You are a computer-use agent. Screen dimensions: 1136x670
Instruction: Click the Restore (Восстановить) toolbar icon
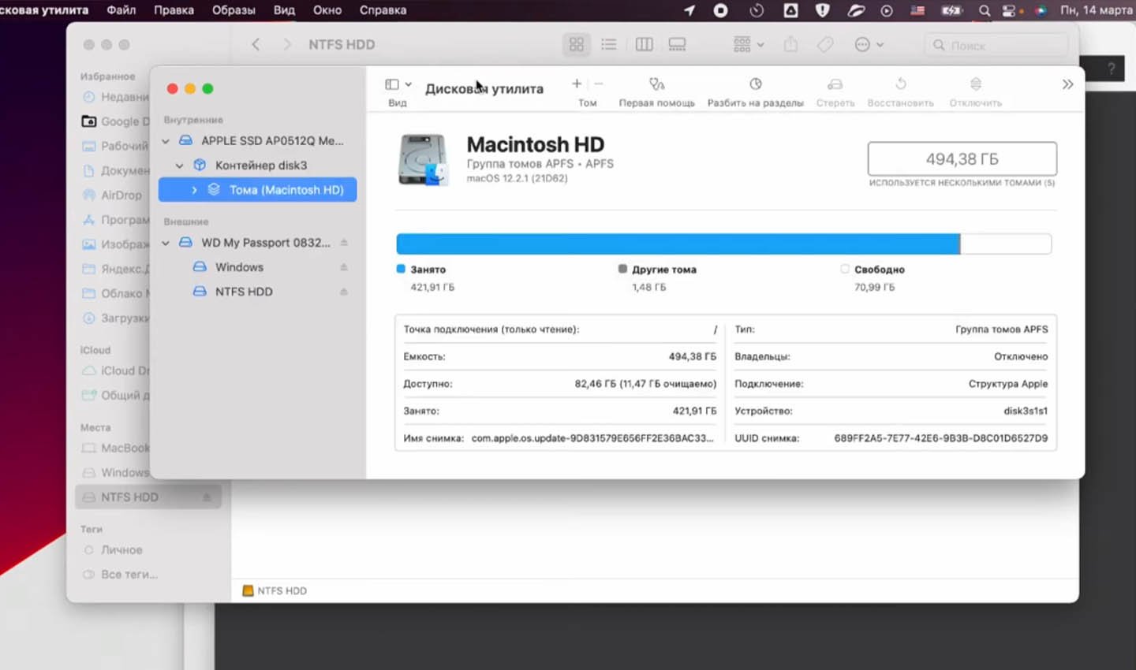point(900,84)
